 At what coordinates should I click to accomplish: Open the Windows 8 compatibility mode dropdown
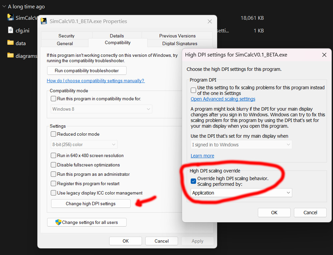(x=102, y=109)
